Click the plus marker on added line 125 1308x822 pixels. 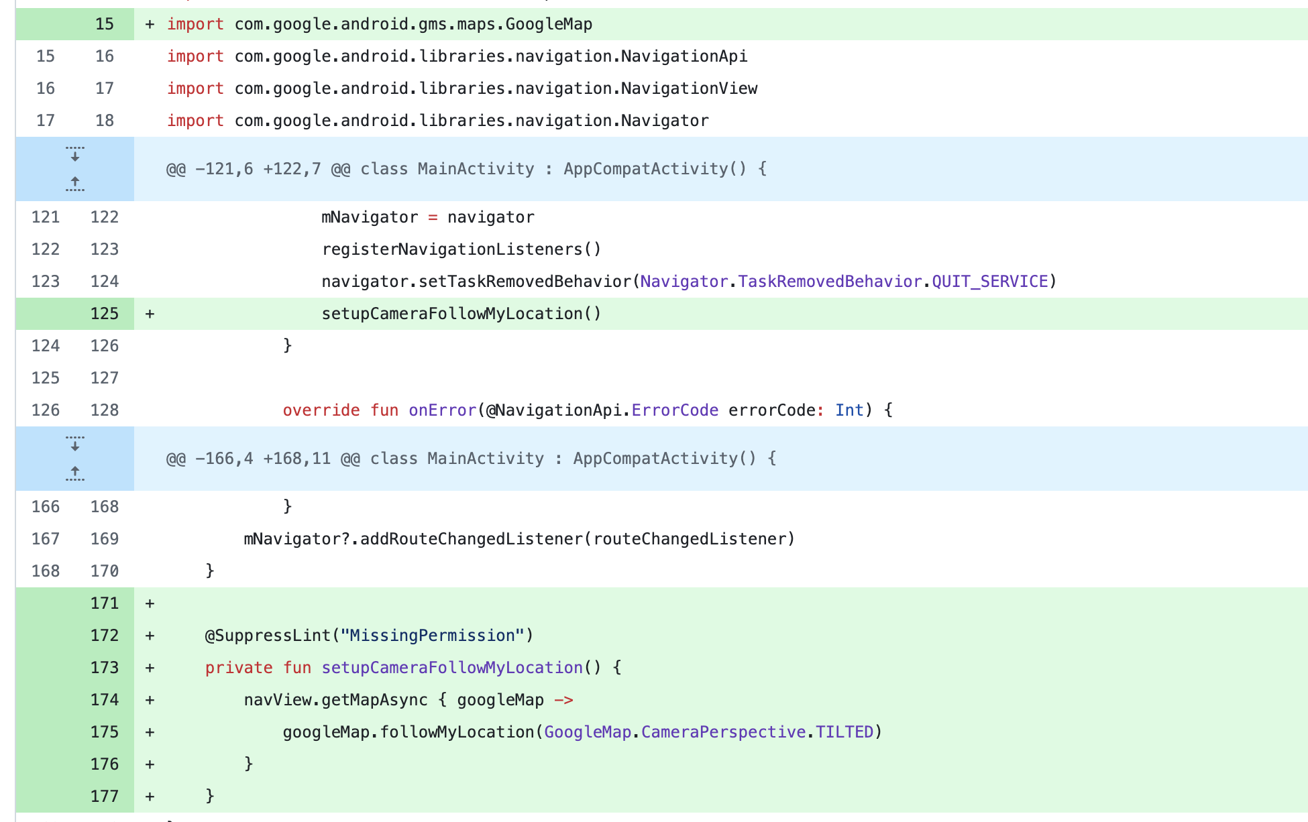(x=150, y=314)
